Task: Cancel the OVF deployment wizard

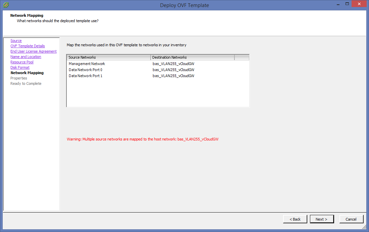Action: coord(351,219)
